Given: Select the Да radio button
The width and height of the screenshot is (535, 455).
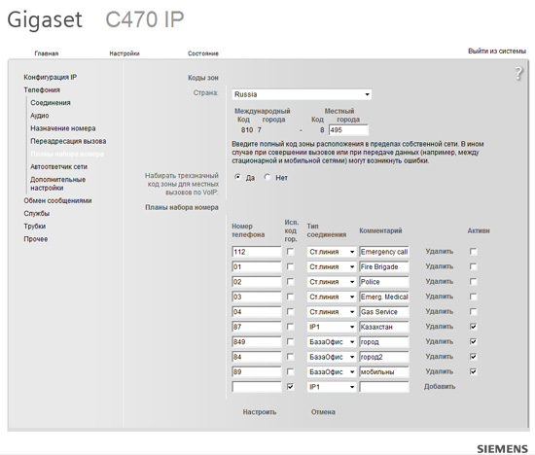Looking at the screenshot, I should 237,177.
